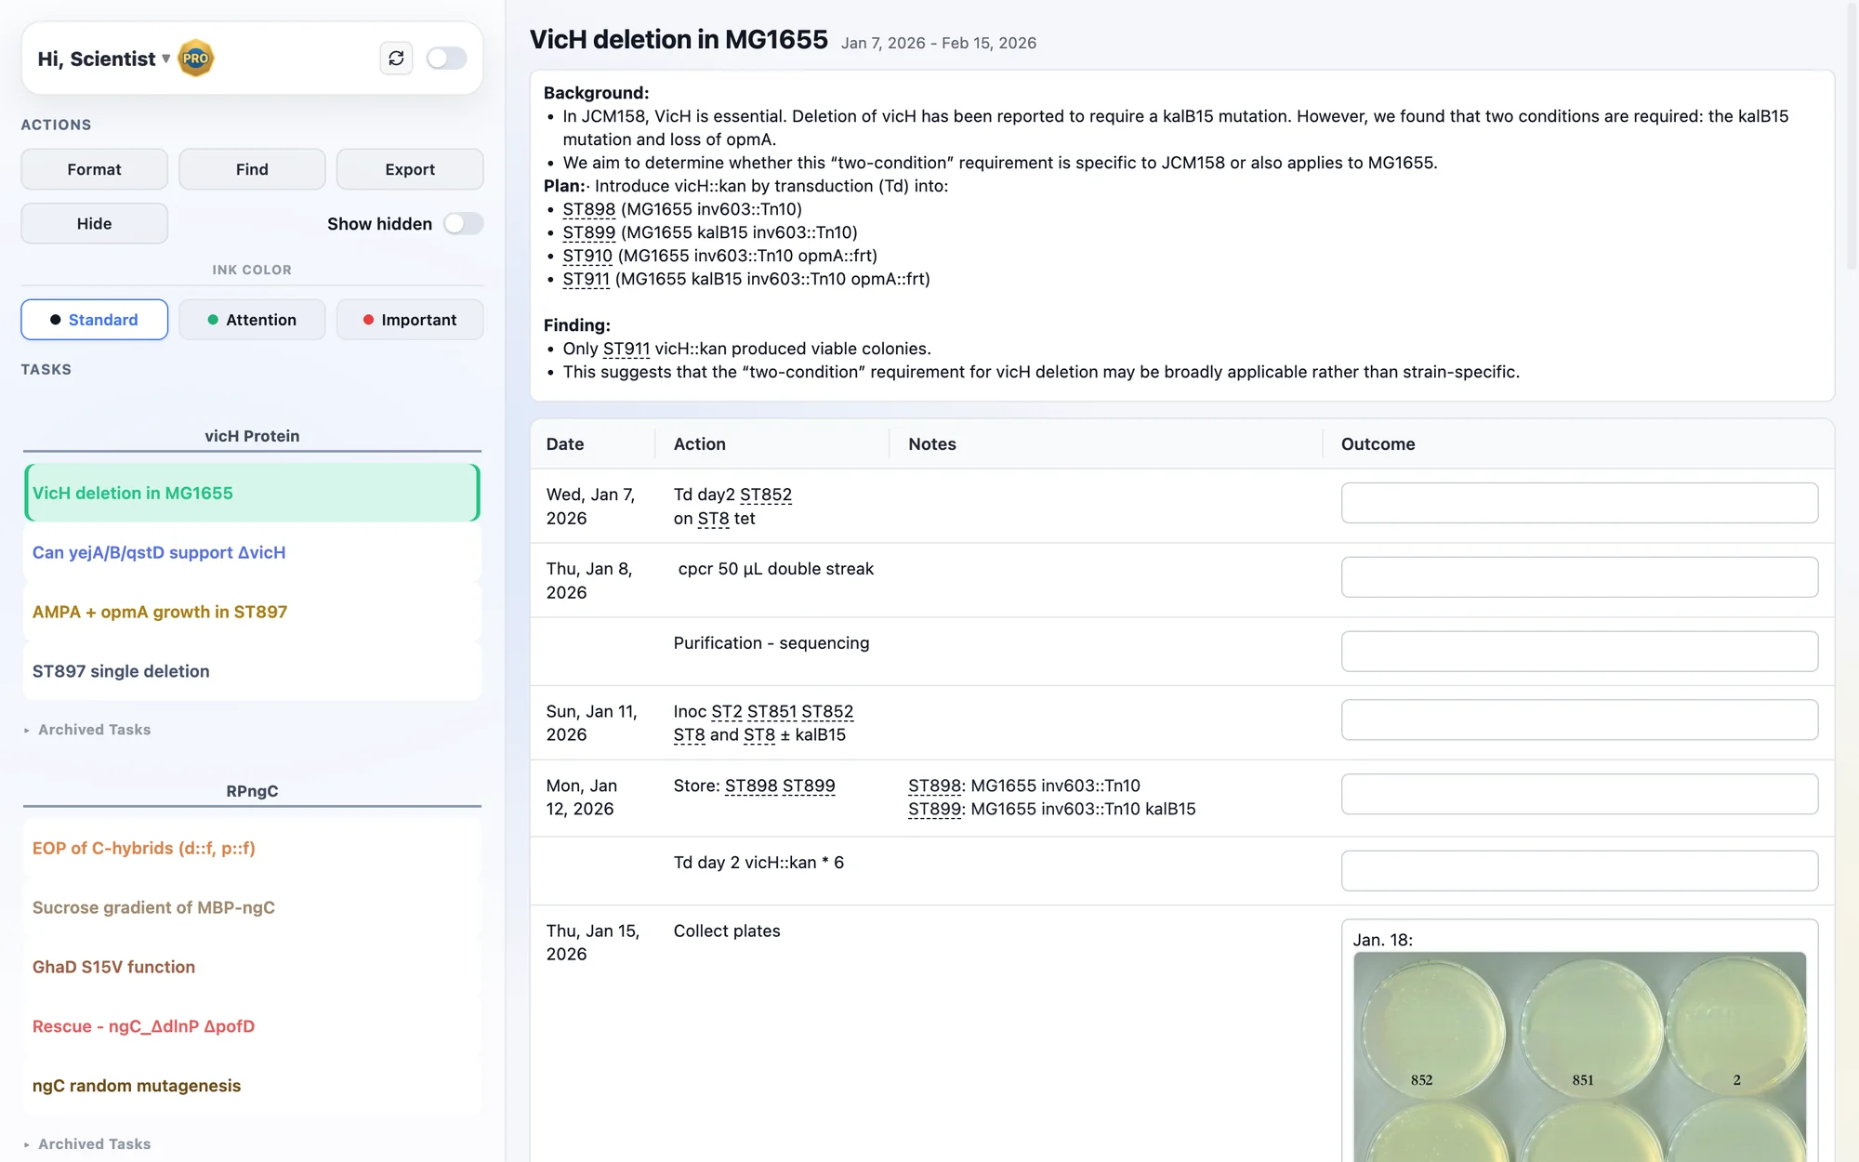Click ST911 link in Finding section
Viewport: 1859px width, 1162px height.
(x=626, y=349)
